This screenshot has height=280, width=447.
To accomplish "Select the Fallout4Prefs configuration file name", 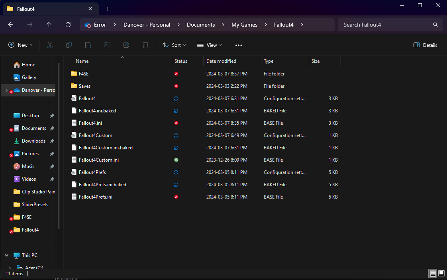I will point(92,172).
